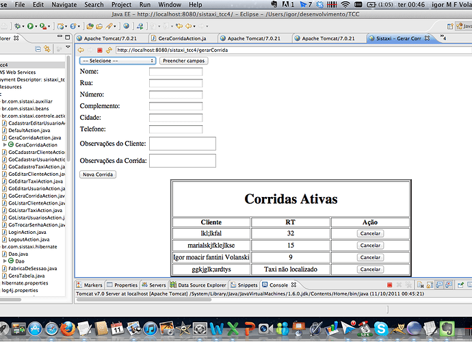This screenshot has width=472, height=342.
Task: Open dropdown arrow next to Run button
Action: coord(36,27)
